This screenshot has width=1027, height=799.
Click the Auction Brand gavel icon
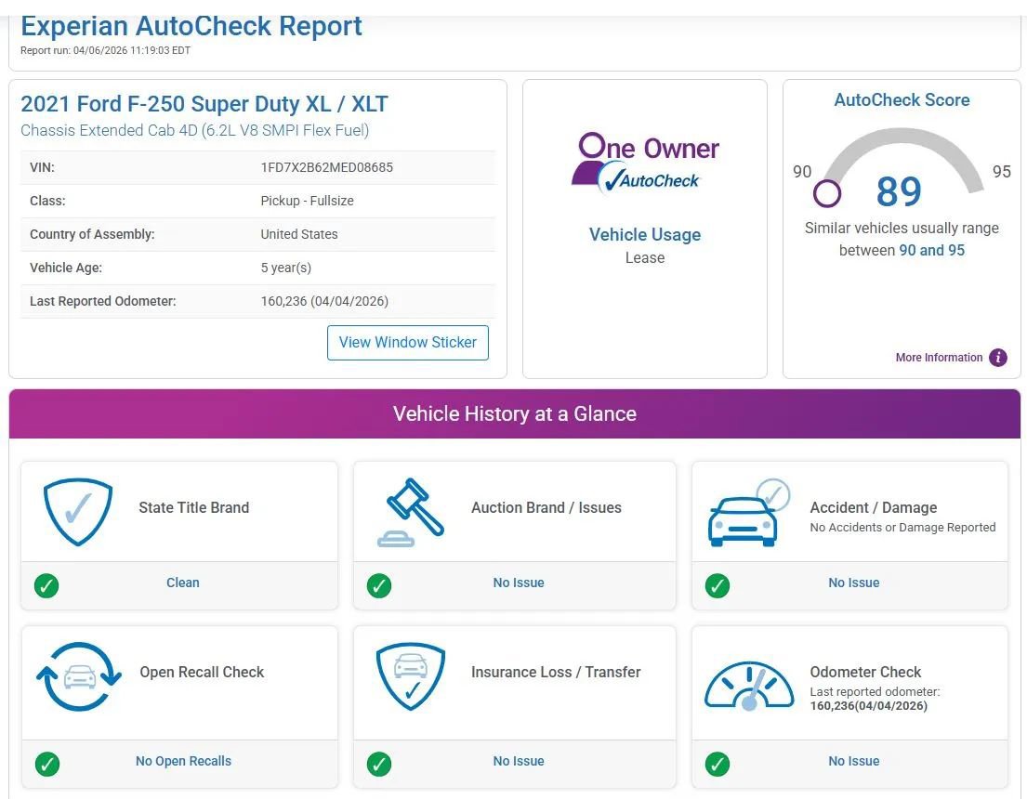[x=411, y=513]
